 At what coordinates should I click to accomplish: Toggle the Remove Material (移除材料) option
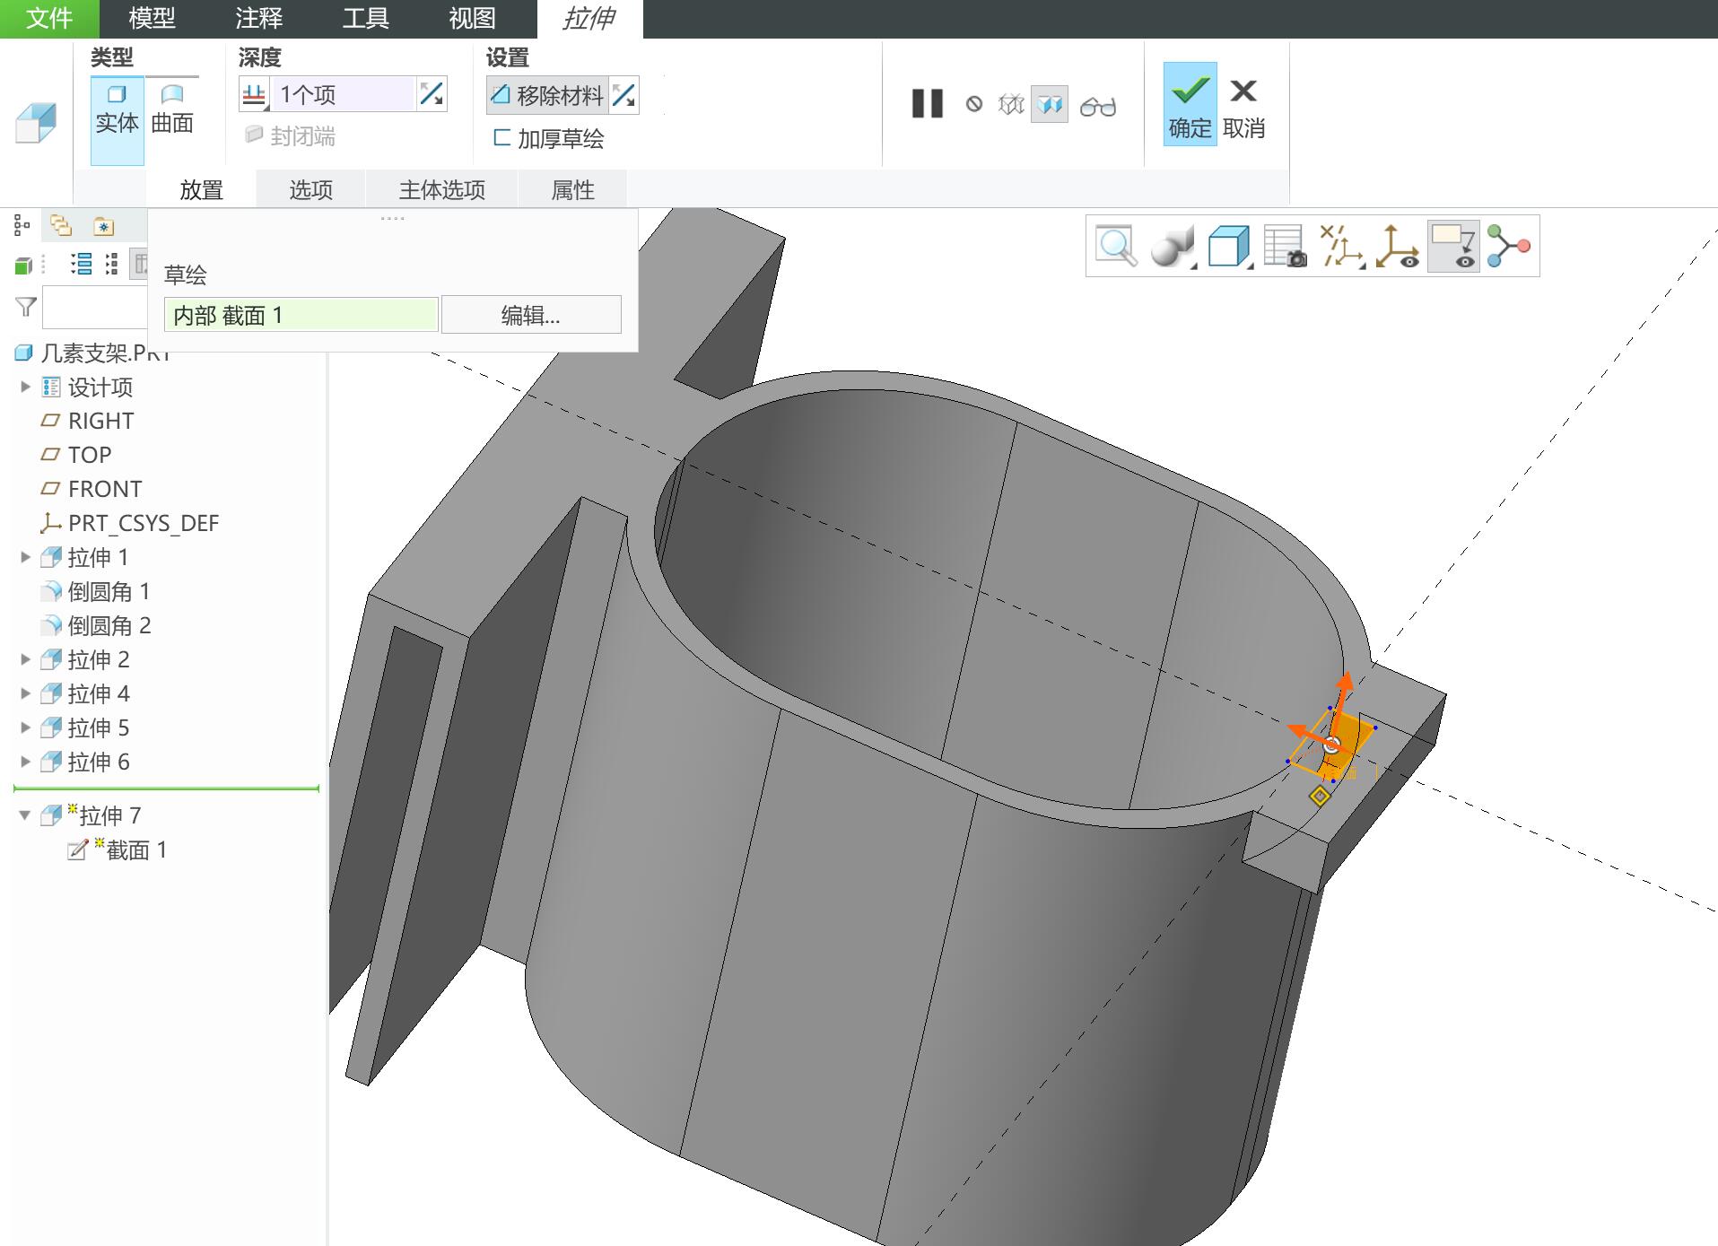[x=547, y=95]
